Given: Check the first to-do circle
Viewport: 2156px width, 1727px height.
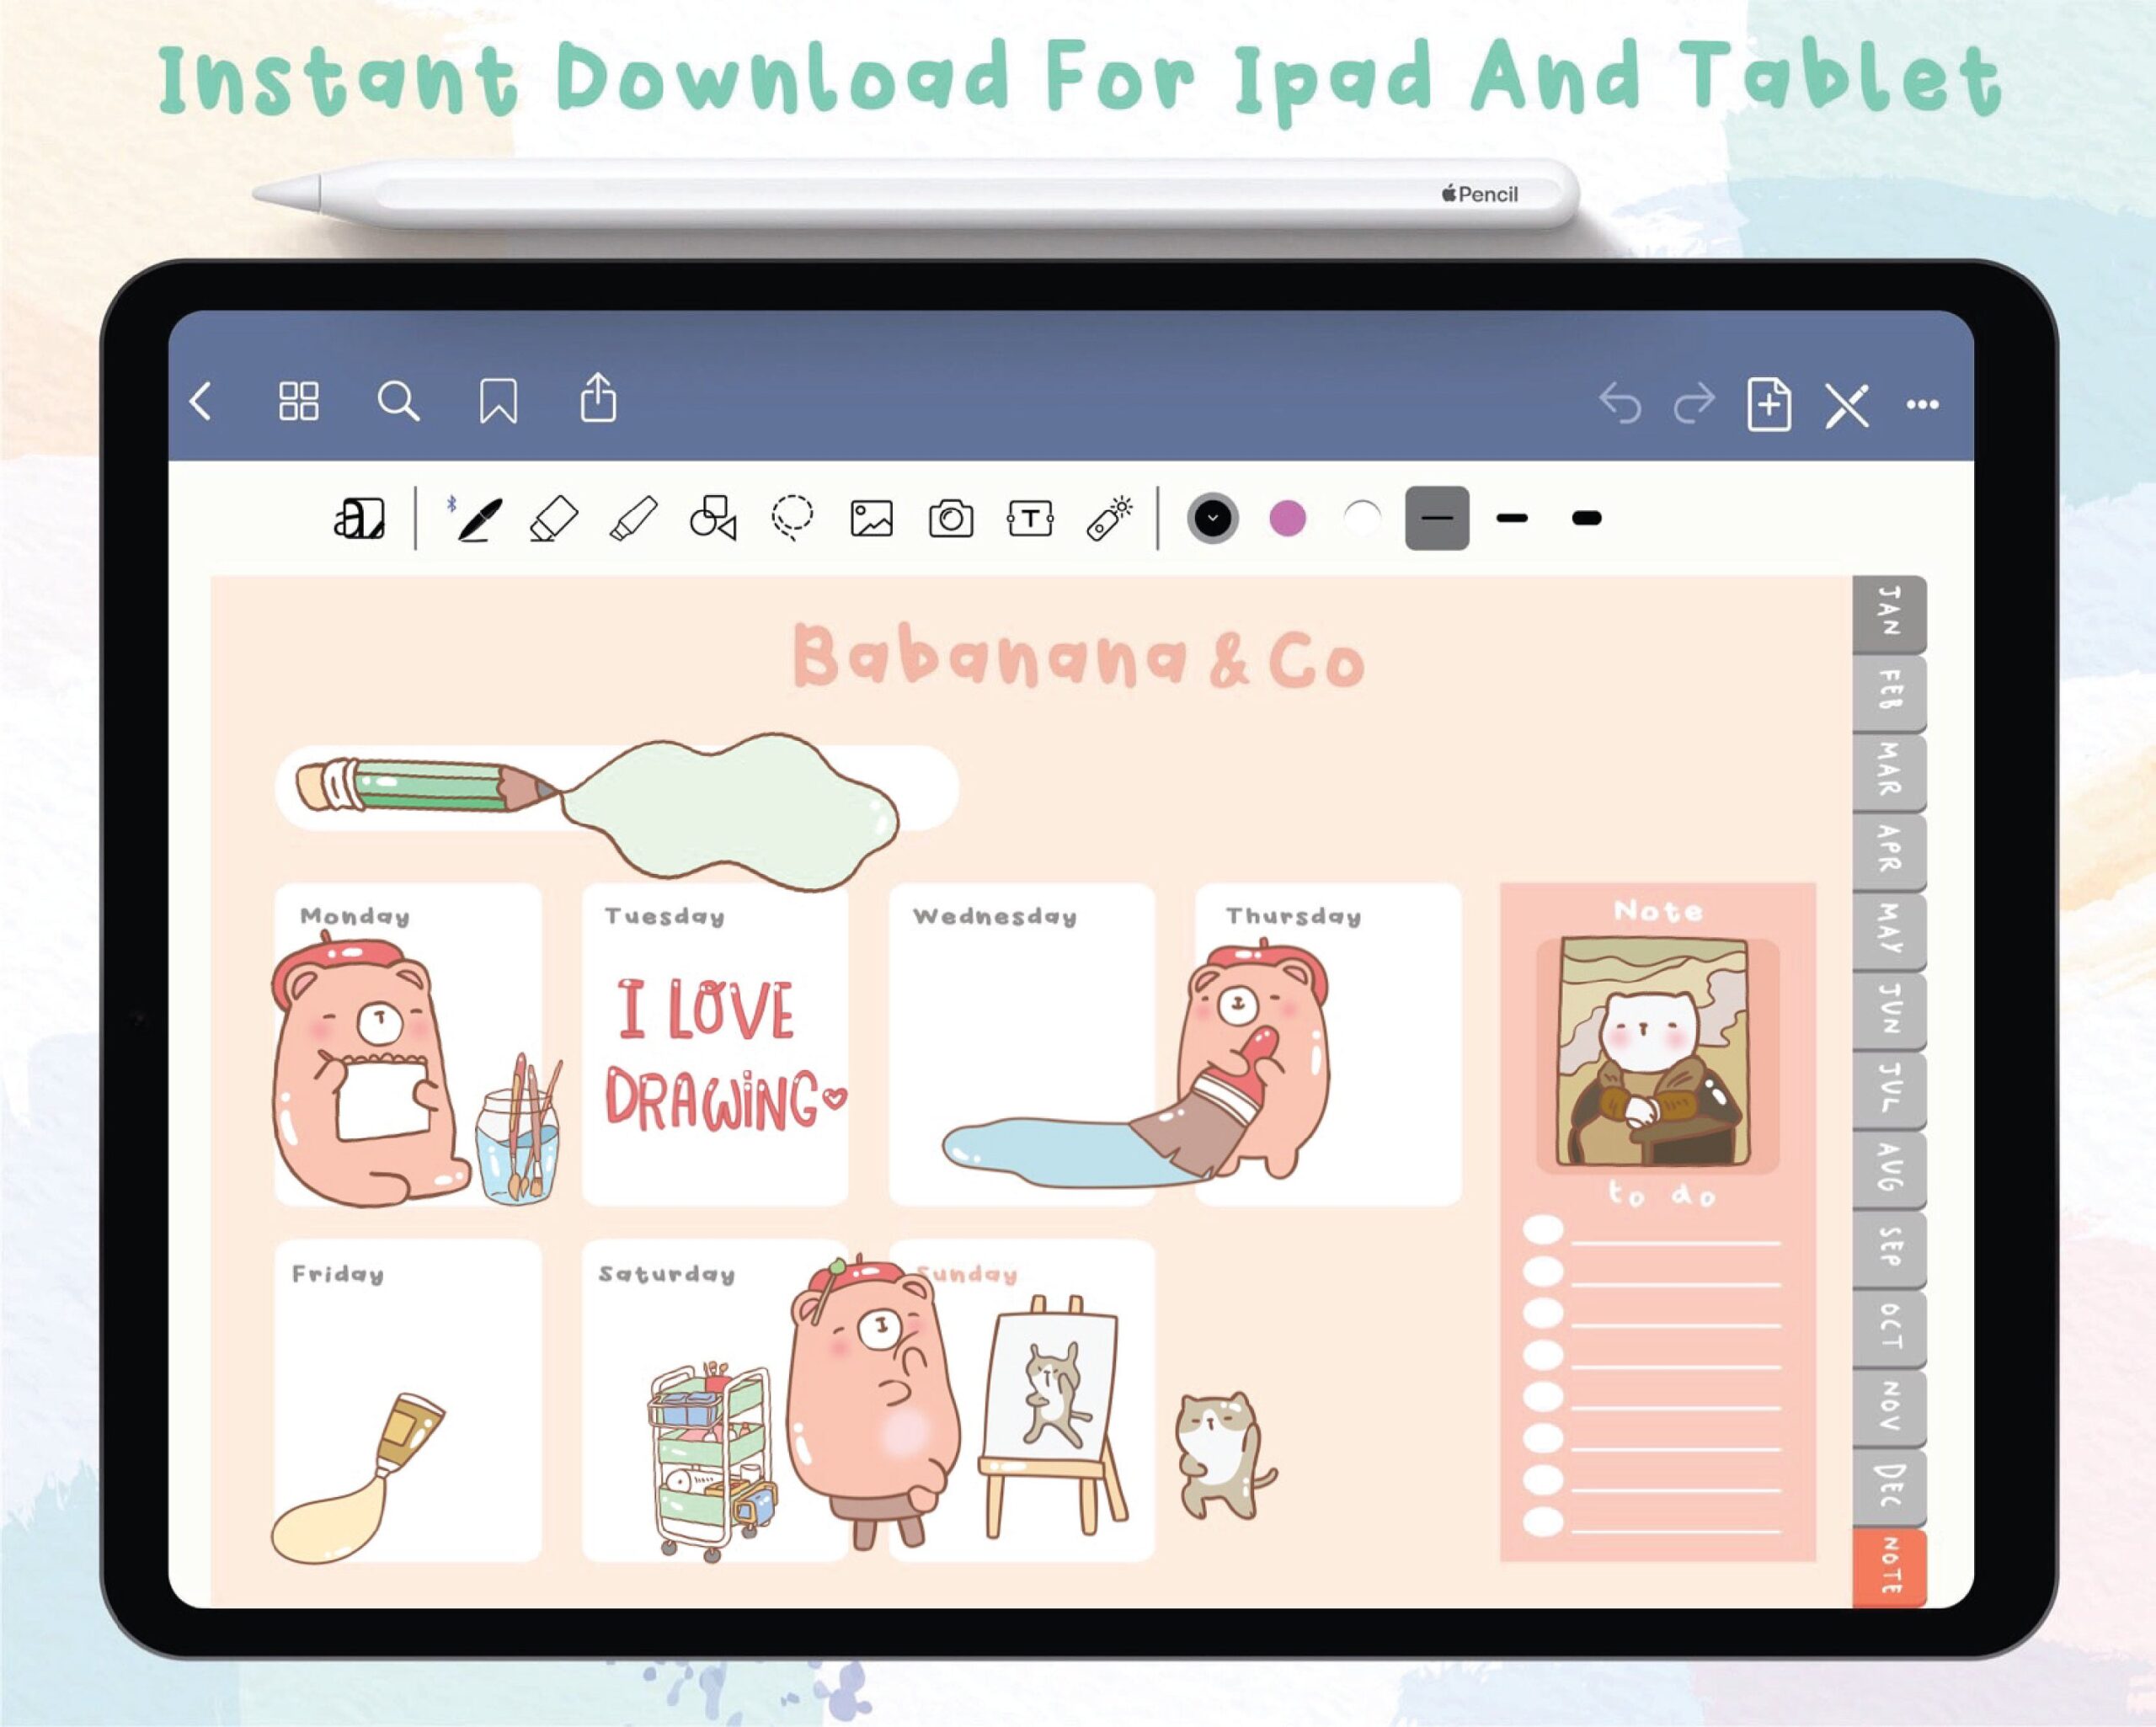Looking at the screenshot, I should coord(1543,1230).
